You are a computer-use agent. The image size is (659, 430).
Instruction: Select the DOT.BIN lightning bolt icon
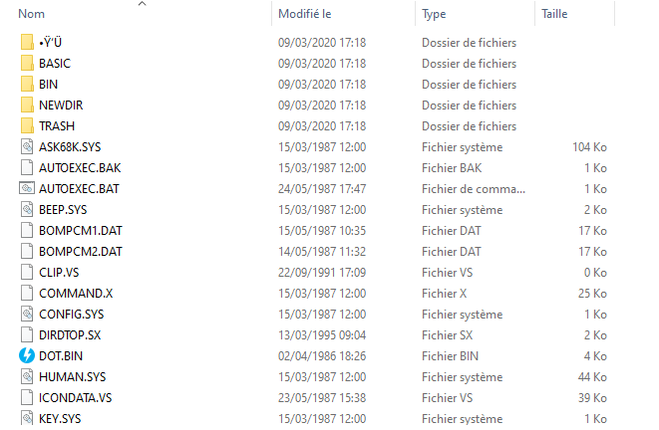click(x=27, y=355)
